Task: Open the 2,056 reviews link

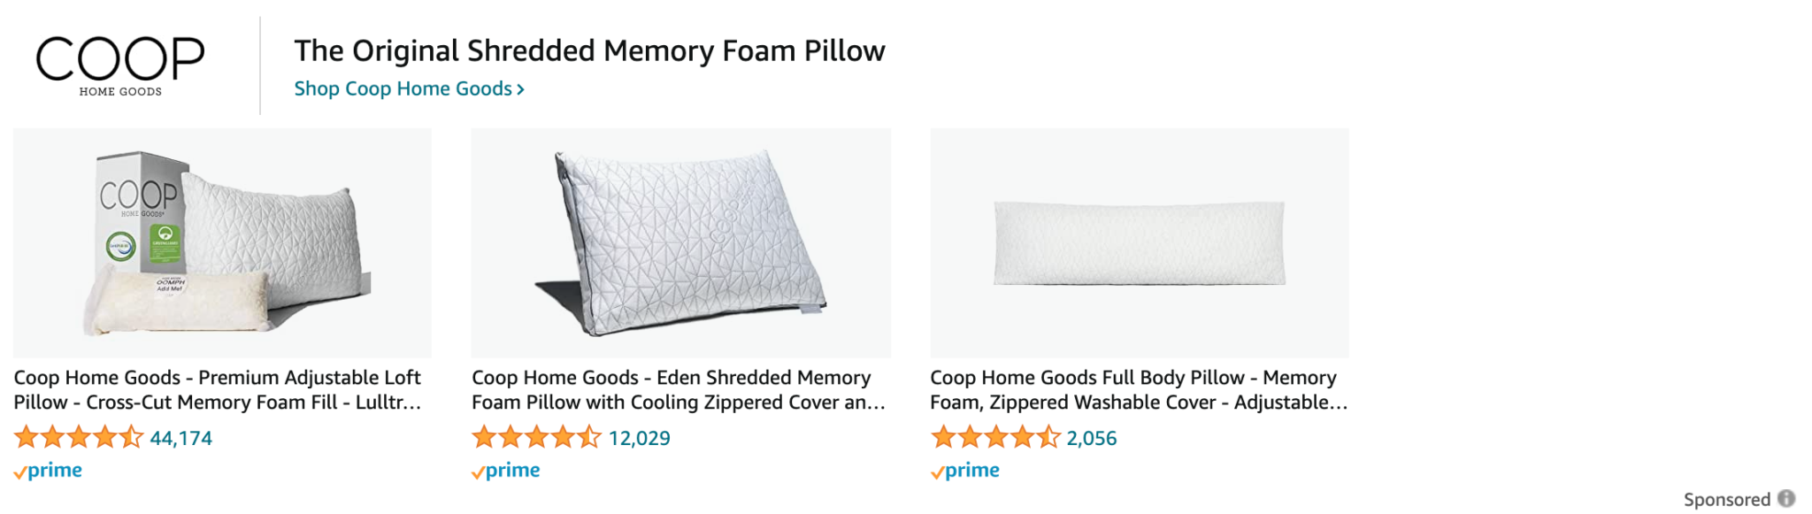Action: pos(1092,438)
